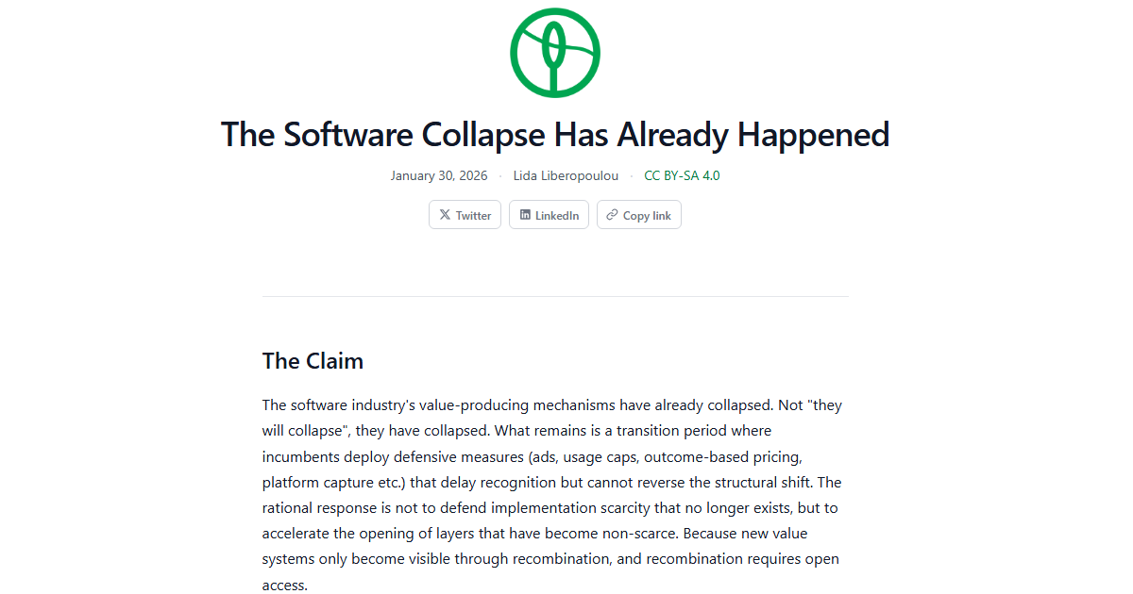Select the X icon inside the Twitter button

click(x=444, y=214)
